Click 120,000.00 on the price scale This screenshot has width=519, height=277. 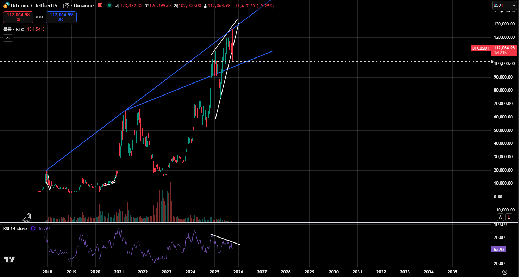504,37
